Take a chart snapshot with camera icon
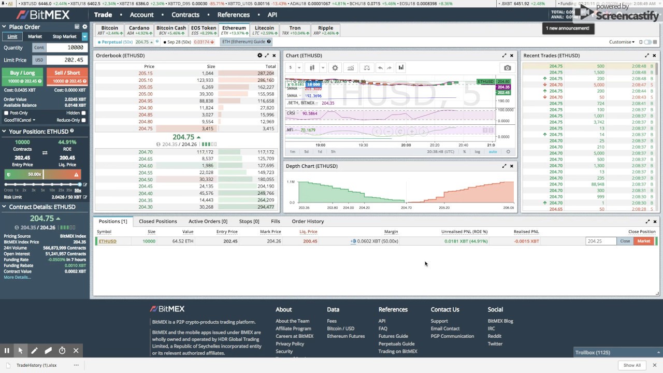663x373 pixels. pyautogui.click(x=507, y=68)
